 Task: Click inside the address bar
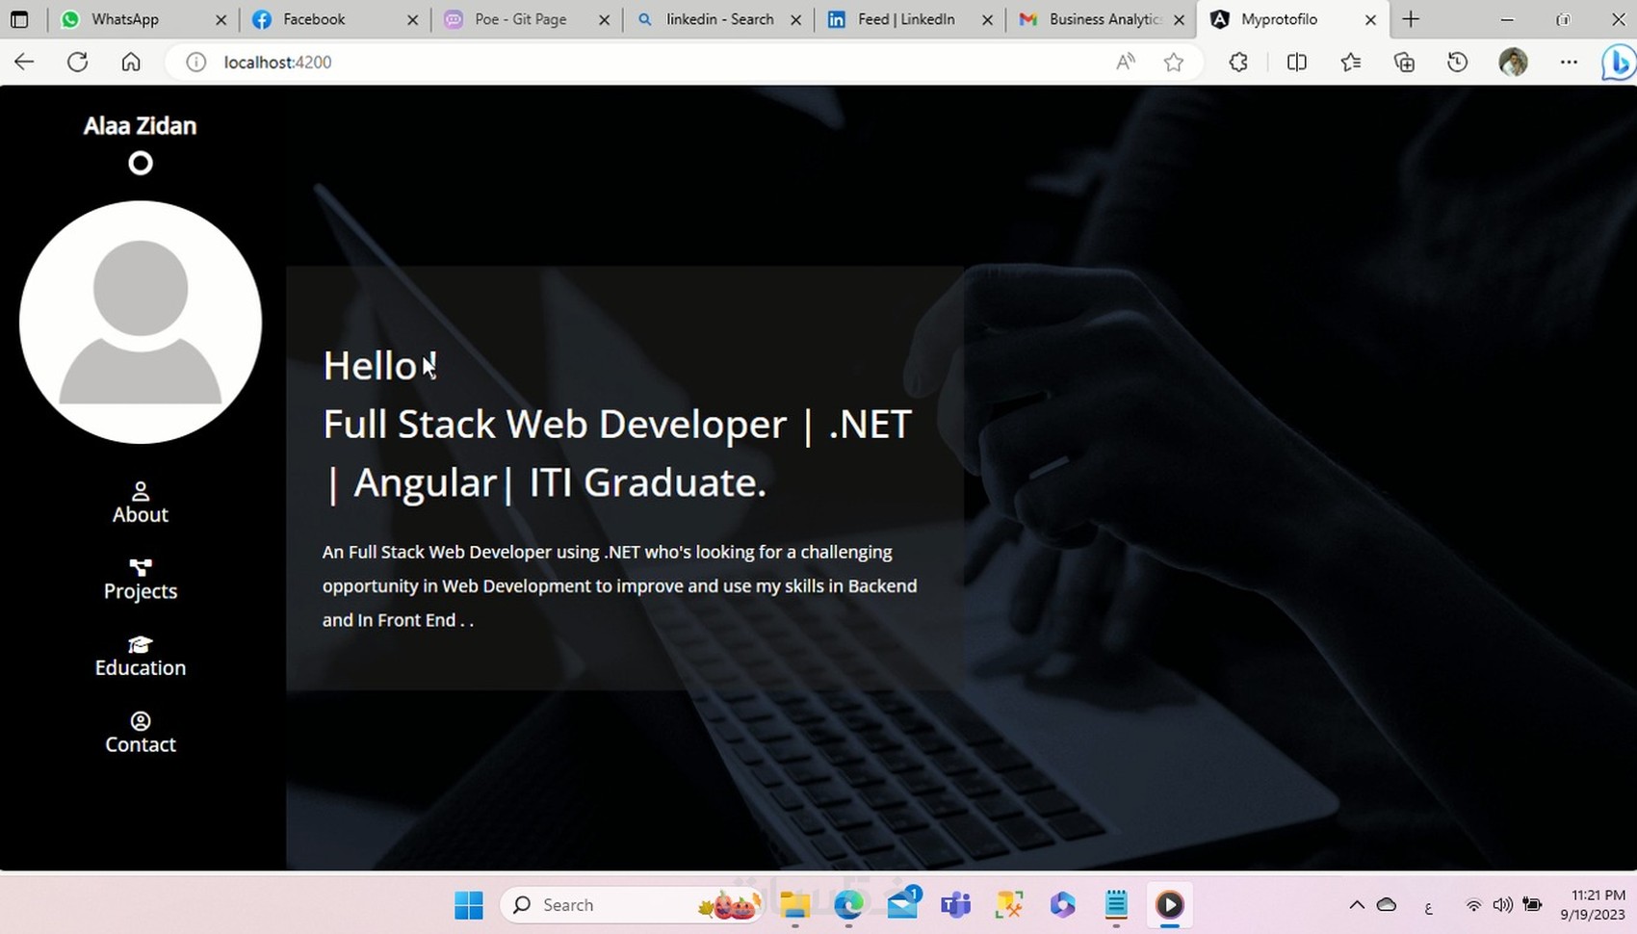[578, 62]
